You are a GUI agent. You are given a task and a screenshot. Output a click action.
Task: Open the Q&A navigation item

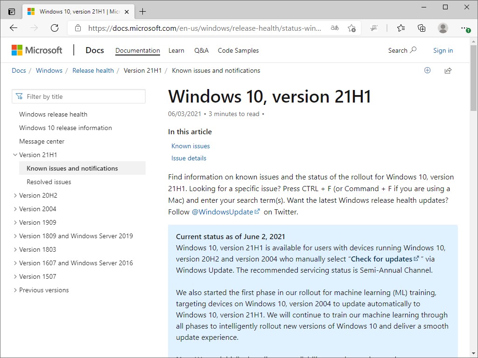pyautogui.click(x=201, y=50)
